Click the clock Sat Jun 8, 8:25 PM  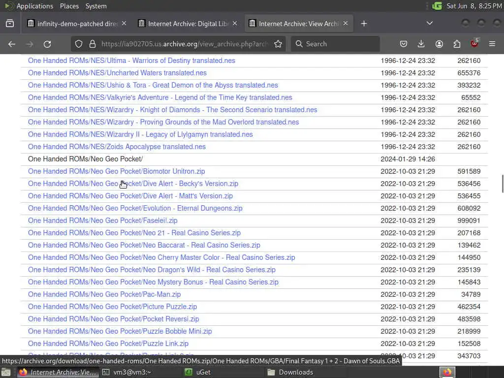pos(474,6)
